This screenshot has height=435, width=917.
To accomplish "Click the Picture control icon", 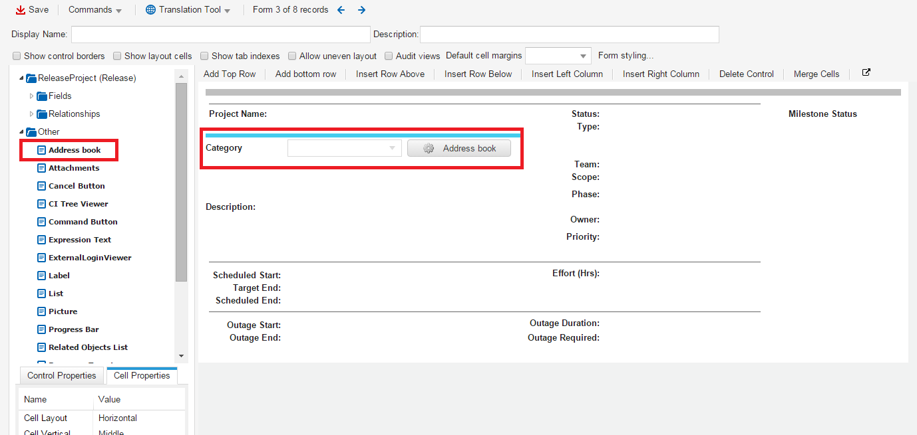I will tap(41, 311).
